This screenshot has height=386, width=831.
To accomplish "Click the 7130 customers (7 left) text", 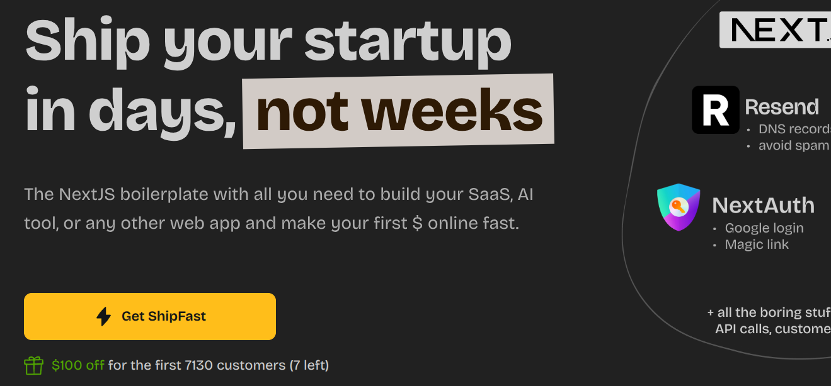I will [x=257, y=365].
